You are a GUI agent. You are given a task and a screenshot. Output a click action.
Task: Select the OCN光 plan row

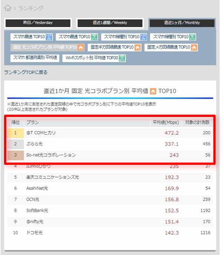[110, 199]
